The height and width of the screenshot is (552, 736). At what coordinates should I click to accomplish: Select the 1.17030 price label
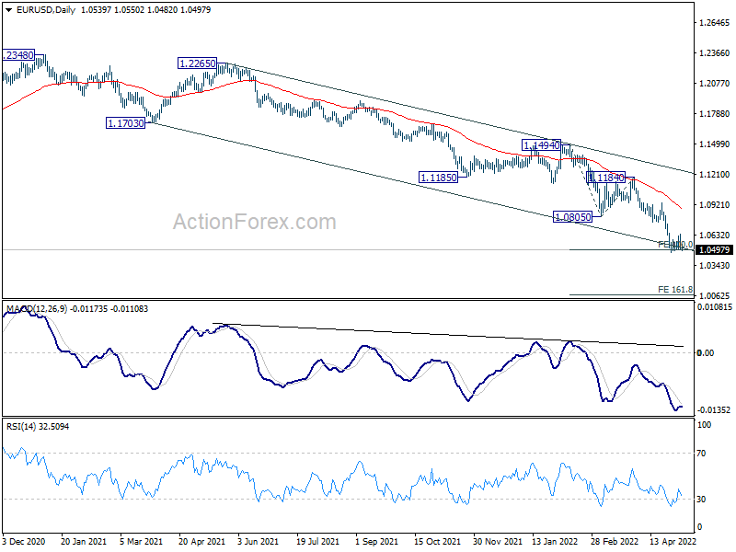(126, 123)
